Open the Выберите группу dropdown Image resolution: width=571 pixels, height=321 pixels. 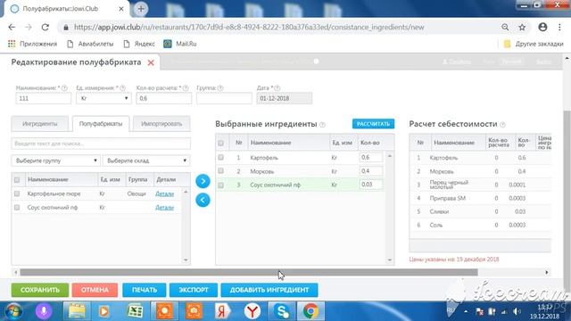point(55,160)
